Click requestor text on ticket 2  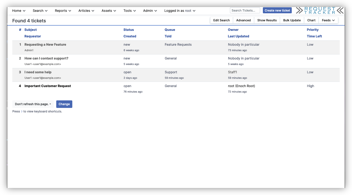point(43,64)
